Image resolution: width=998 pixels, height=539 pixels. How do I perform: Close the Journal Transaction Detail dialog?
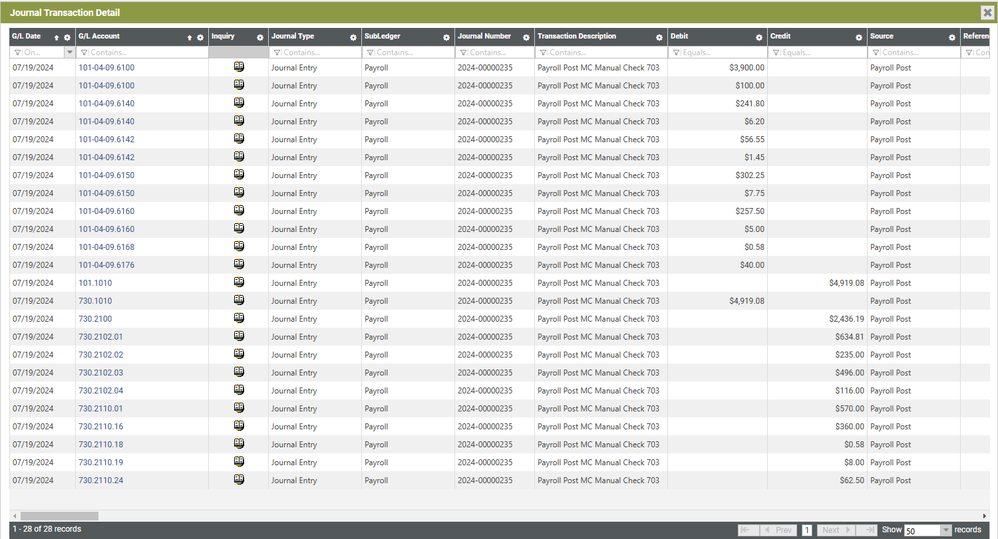point(988,13)
